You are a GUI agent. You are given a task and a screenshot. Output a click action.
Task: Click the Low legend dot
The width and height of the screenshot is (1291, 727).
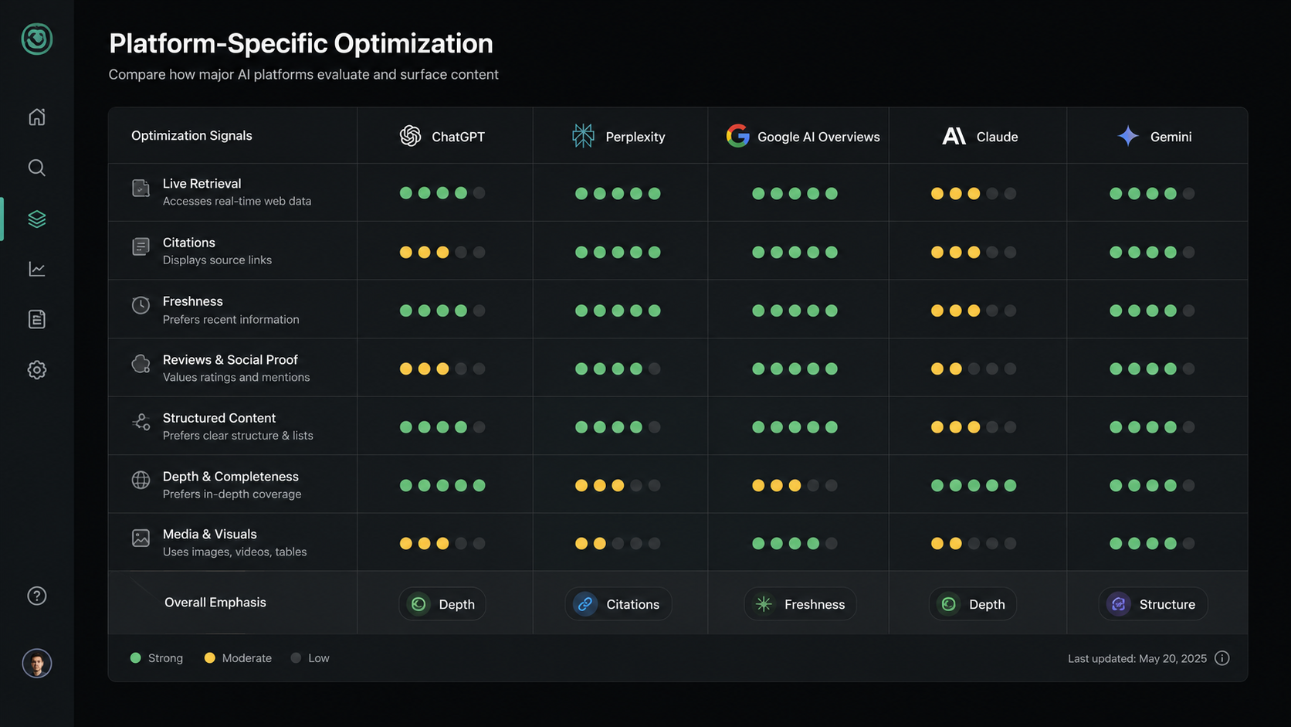[296, 658]
